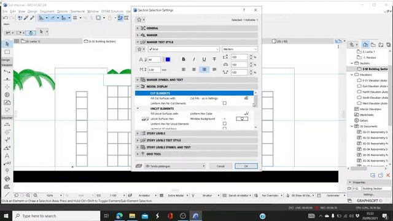Select the Inject Parameters syringe icon
The image size is (393, 221).
point(32,18)
